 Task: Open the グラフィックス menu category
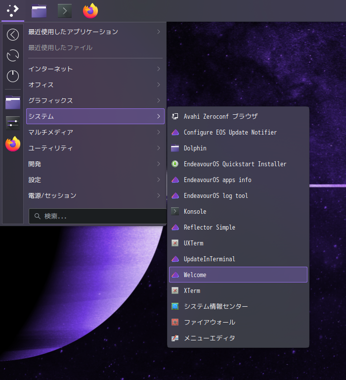95,100
